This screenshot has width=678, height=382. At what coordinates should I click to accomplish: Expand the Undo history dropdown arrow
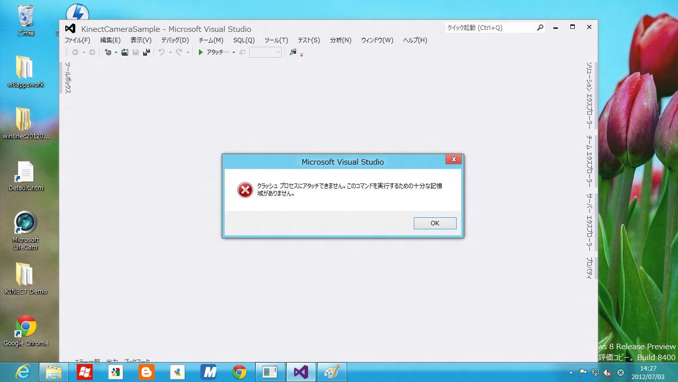pyautogui.click(x=170, y=52)
